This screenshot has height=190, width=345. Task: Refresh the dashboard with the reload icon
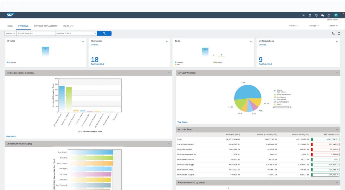(x=339, y=34)
